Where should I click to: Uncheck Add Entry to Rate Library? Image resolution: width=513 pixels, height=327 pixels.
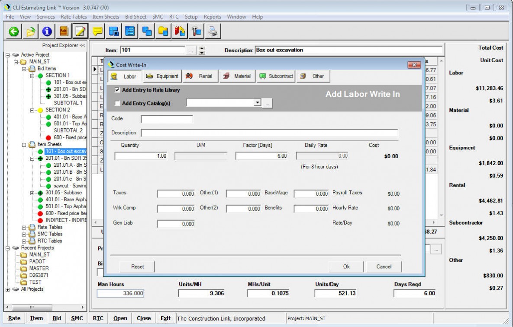(x=117, y=90)
